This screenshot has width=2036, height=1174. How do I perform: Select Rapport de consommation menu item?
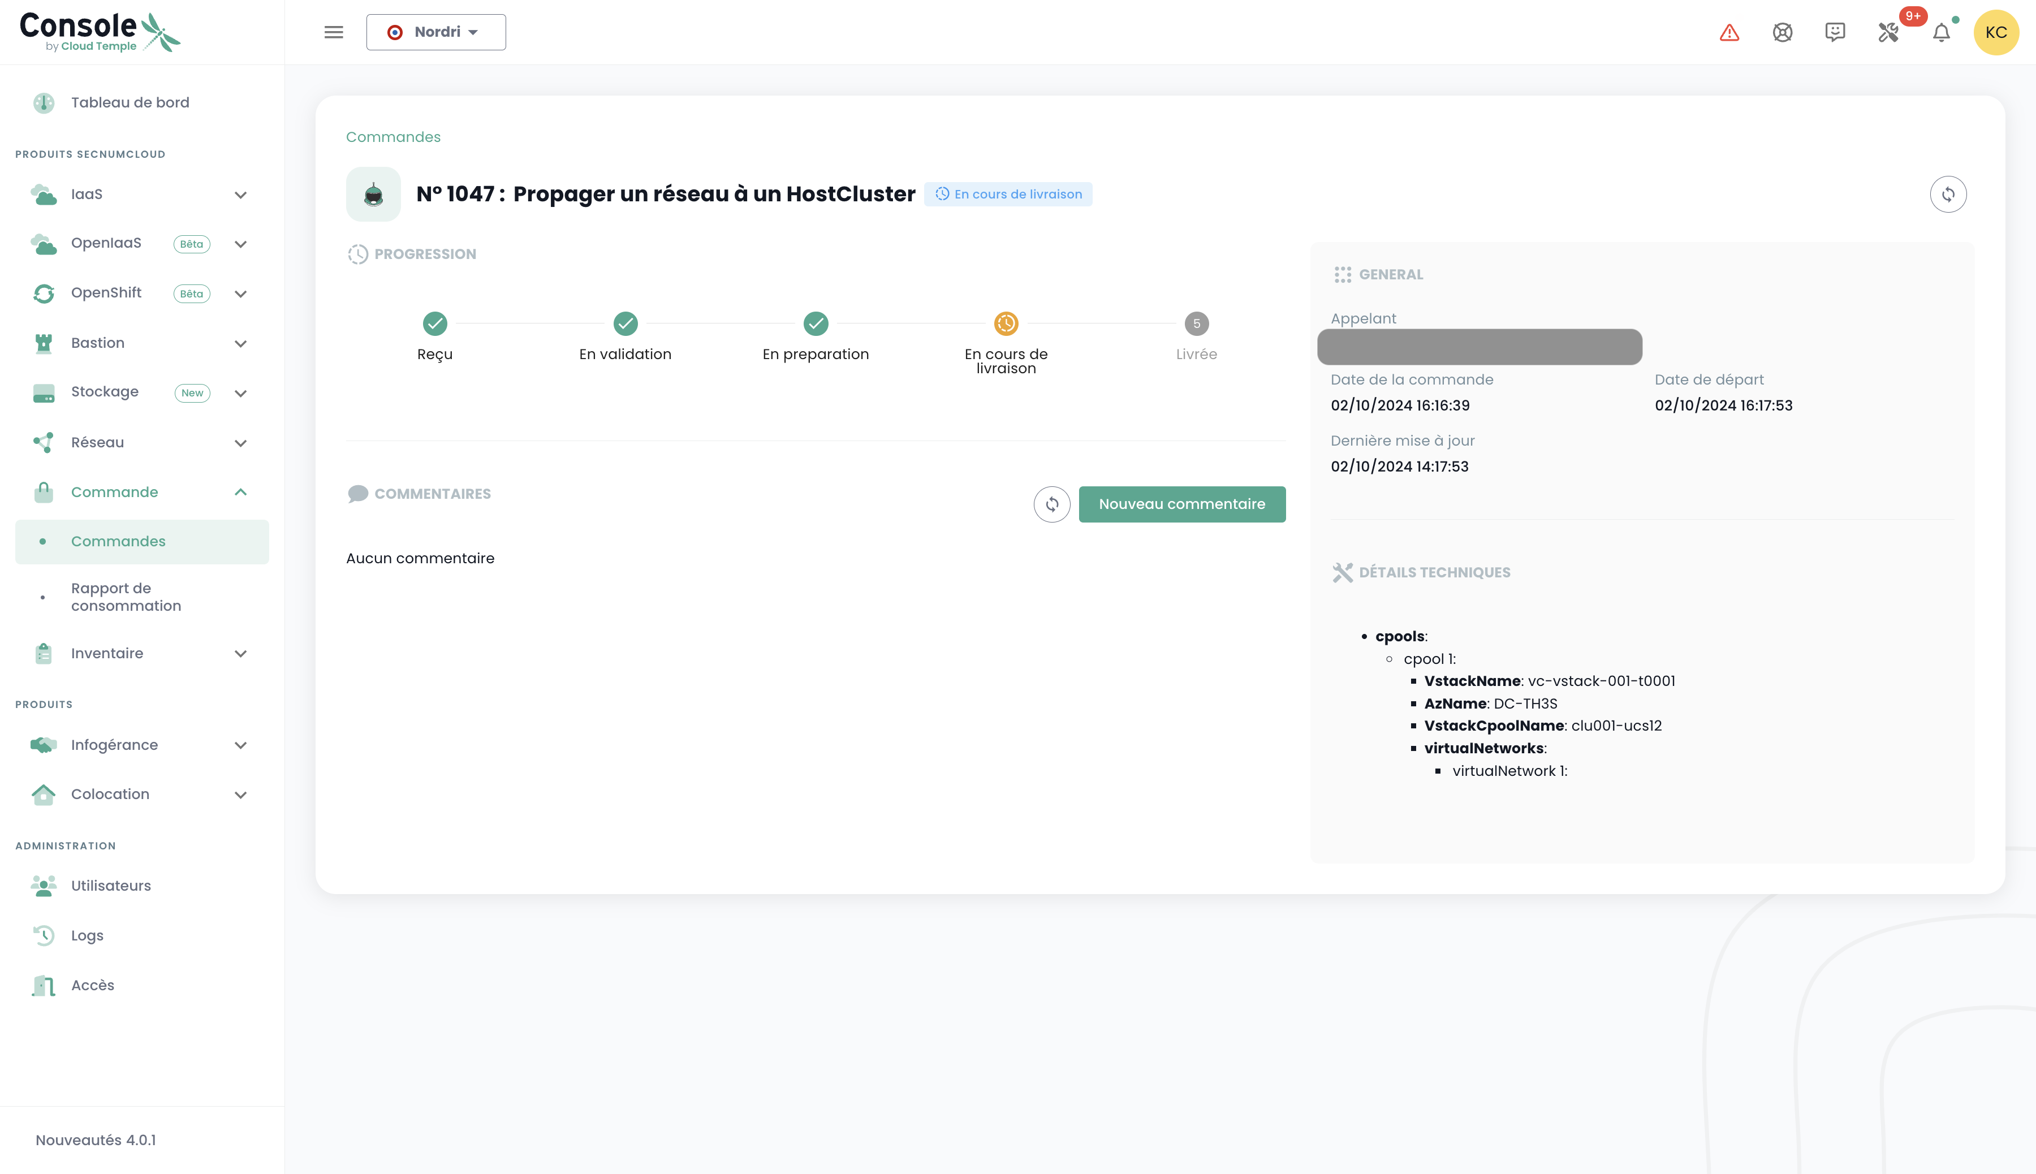(x=126, y=597)
